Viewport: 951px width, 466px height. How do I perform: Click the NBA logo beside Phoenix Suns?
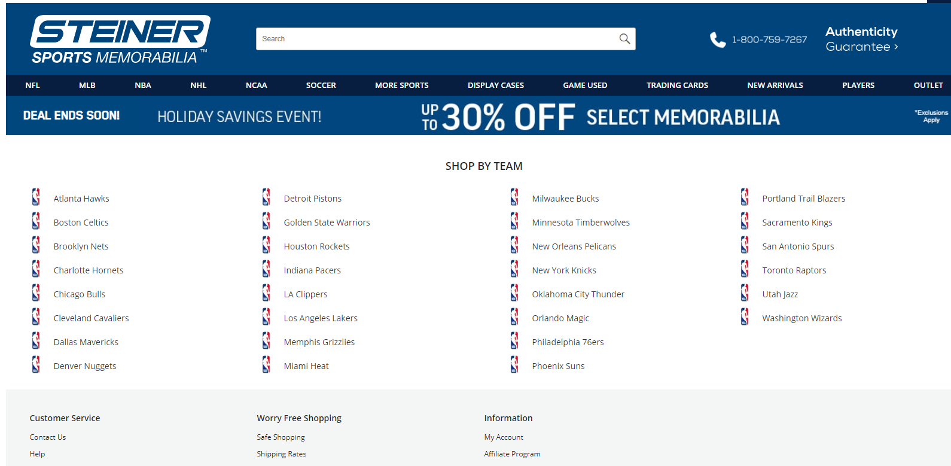pyautogui.click(x=514, y=365)
